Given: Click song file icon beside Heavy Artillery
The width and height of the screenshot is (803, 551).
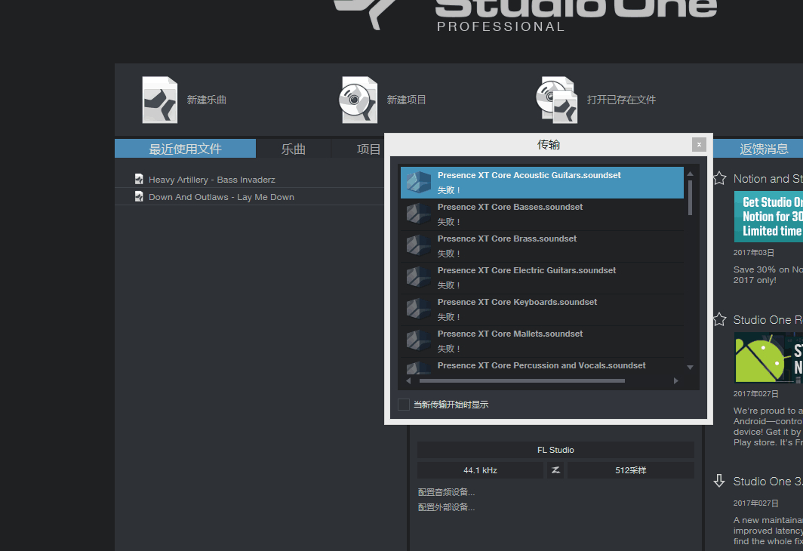Looking at the screenshot, I should (139, 179).
